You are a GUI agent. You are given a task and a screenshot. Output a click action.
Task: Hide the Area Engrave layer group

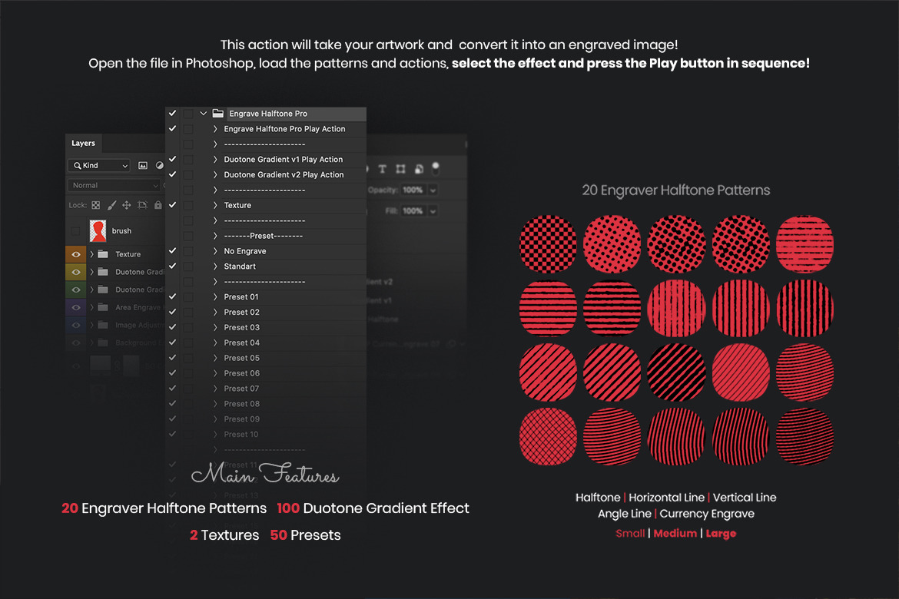point(75,307)
